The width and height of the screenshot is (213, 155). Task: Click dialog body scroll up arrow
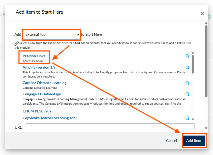click(x=206, y=23)
